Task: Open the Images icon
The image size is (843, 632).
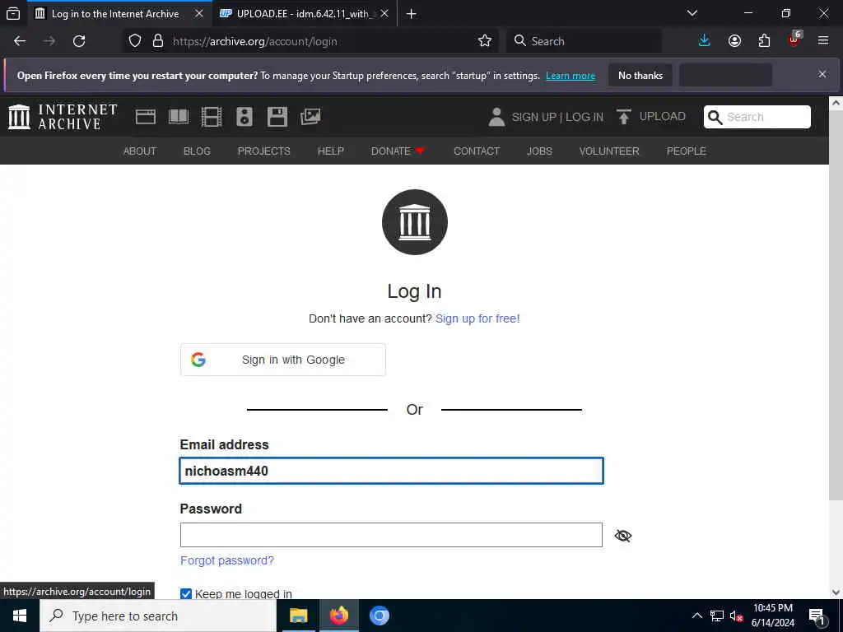Action: click(310, 117)
